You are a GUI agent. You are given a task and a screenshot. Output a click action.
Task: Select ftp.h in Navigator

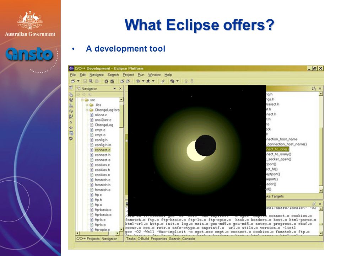point(98,200)
